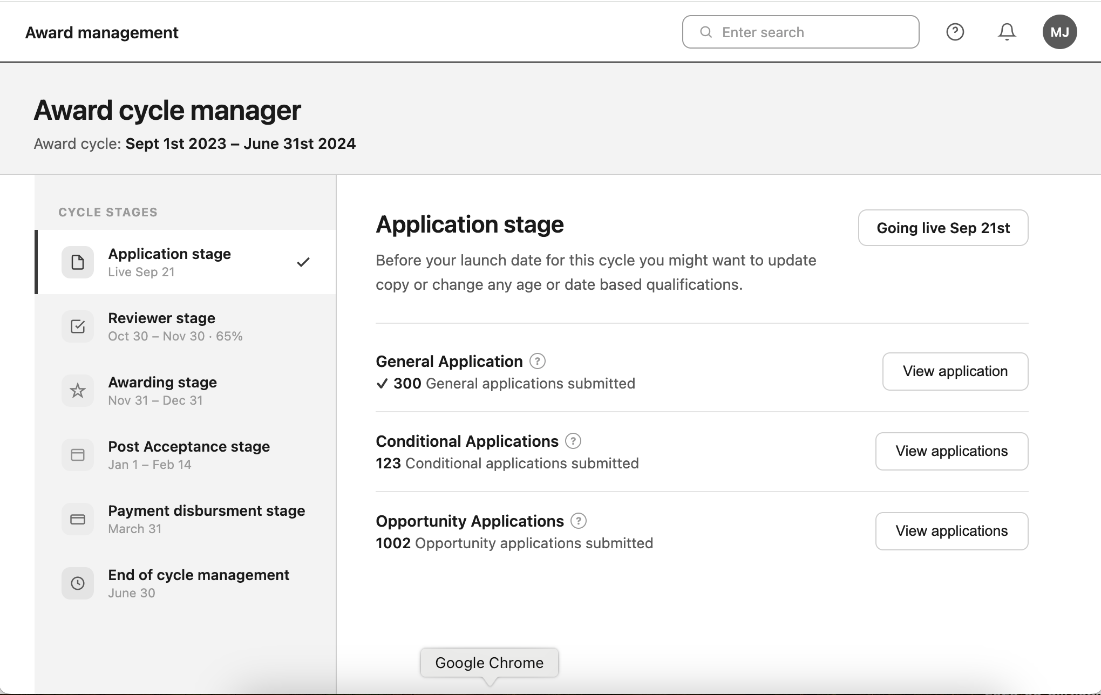Click the Post Acceptance stage window icon
1101x695 pixels.
pos(78,455)
